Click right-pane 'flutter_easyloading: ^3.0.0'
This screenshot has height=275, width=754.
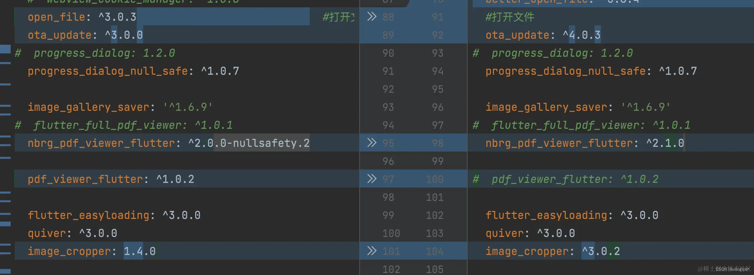[x=572, y=215]
